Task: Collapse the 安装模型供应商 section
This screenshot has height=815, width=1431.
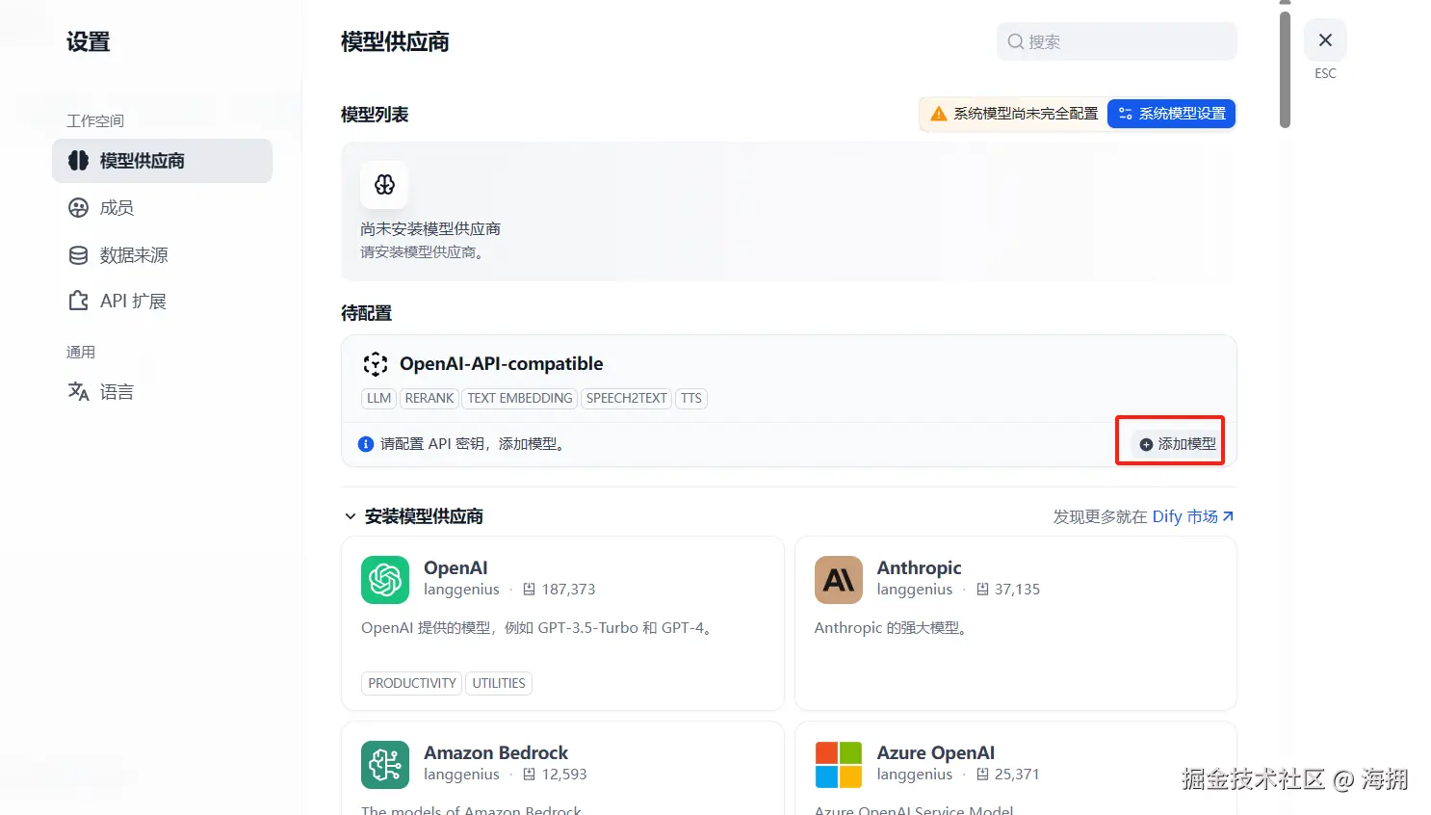Action: pyautogui.click(x=351, y=516)
